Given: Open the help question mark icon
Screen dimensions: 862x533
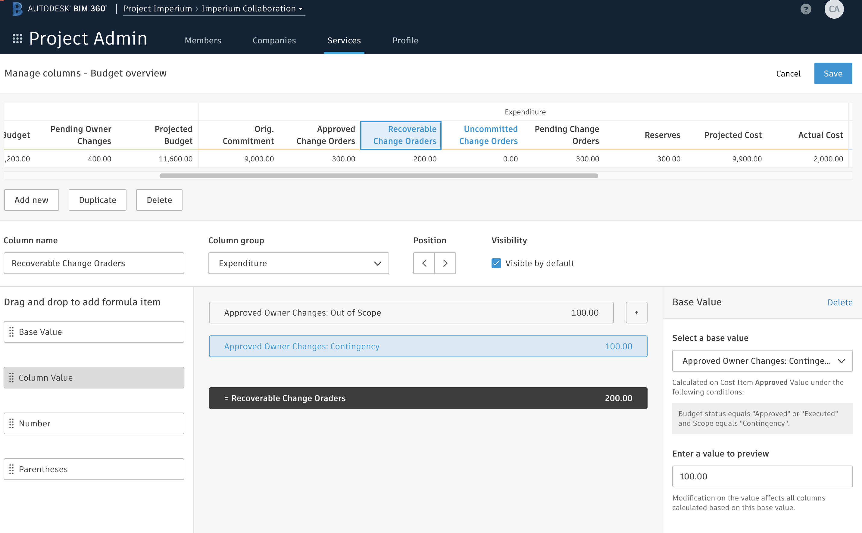Looking at the screenshot, I should point(806,9).
